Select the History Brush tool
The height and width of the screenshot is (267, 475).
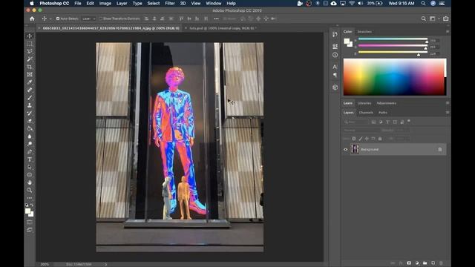30,113
